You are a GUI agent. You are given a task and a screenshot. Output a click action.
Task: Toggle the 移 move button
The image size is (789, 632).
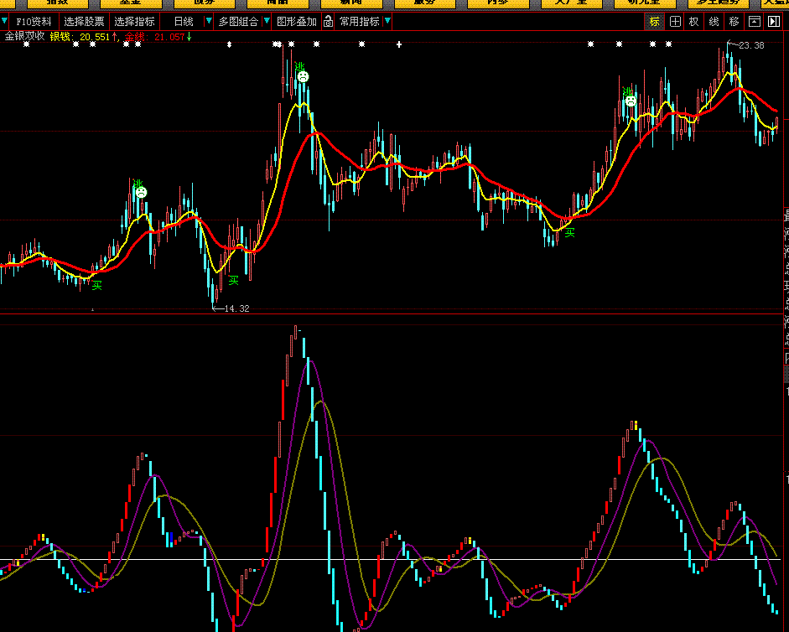click(x=734, y=22)
